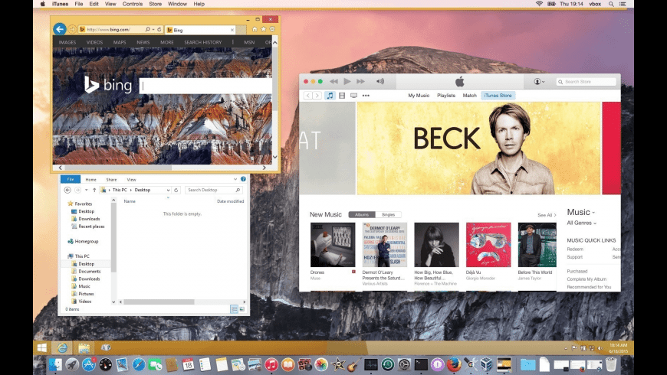Open SEARCH HISTORY on Bing

(x=203, y=42)
